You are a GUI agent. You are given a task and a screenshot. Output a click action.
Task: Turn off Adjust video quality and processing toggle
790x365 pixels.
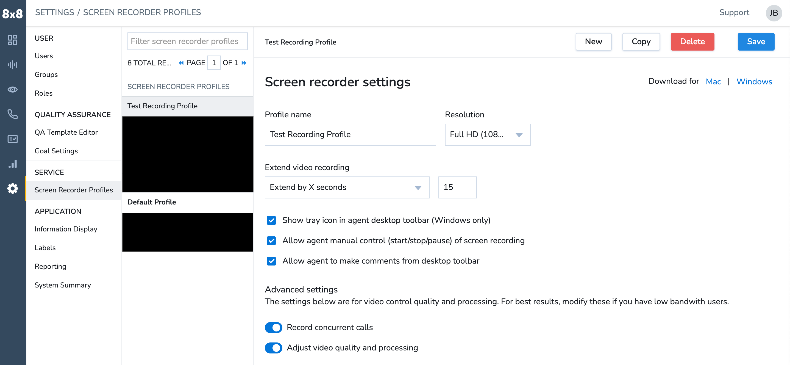pyautogui.click(x=273, y=348)
